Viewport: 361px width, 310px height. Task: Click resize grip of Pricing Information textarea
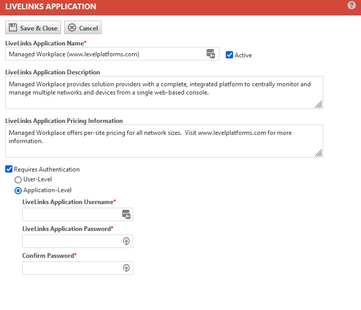(319, 153)
